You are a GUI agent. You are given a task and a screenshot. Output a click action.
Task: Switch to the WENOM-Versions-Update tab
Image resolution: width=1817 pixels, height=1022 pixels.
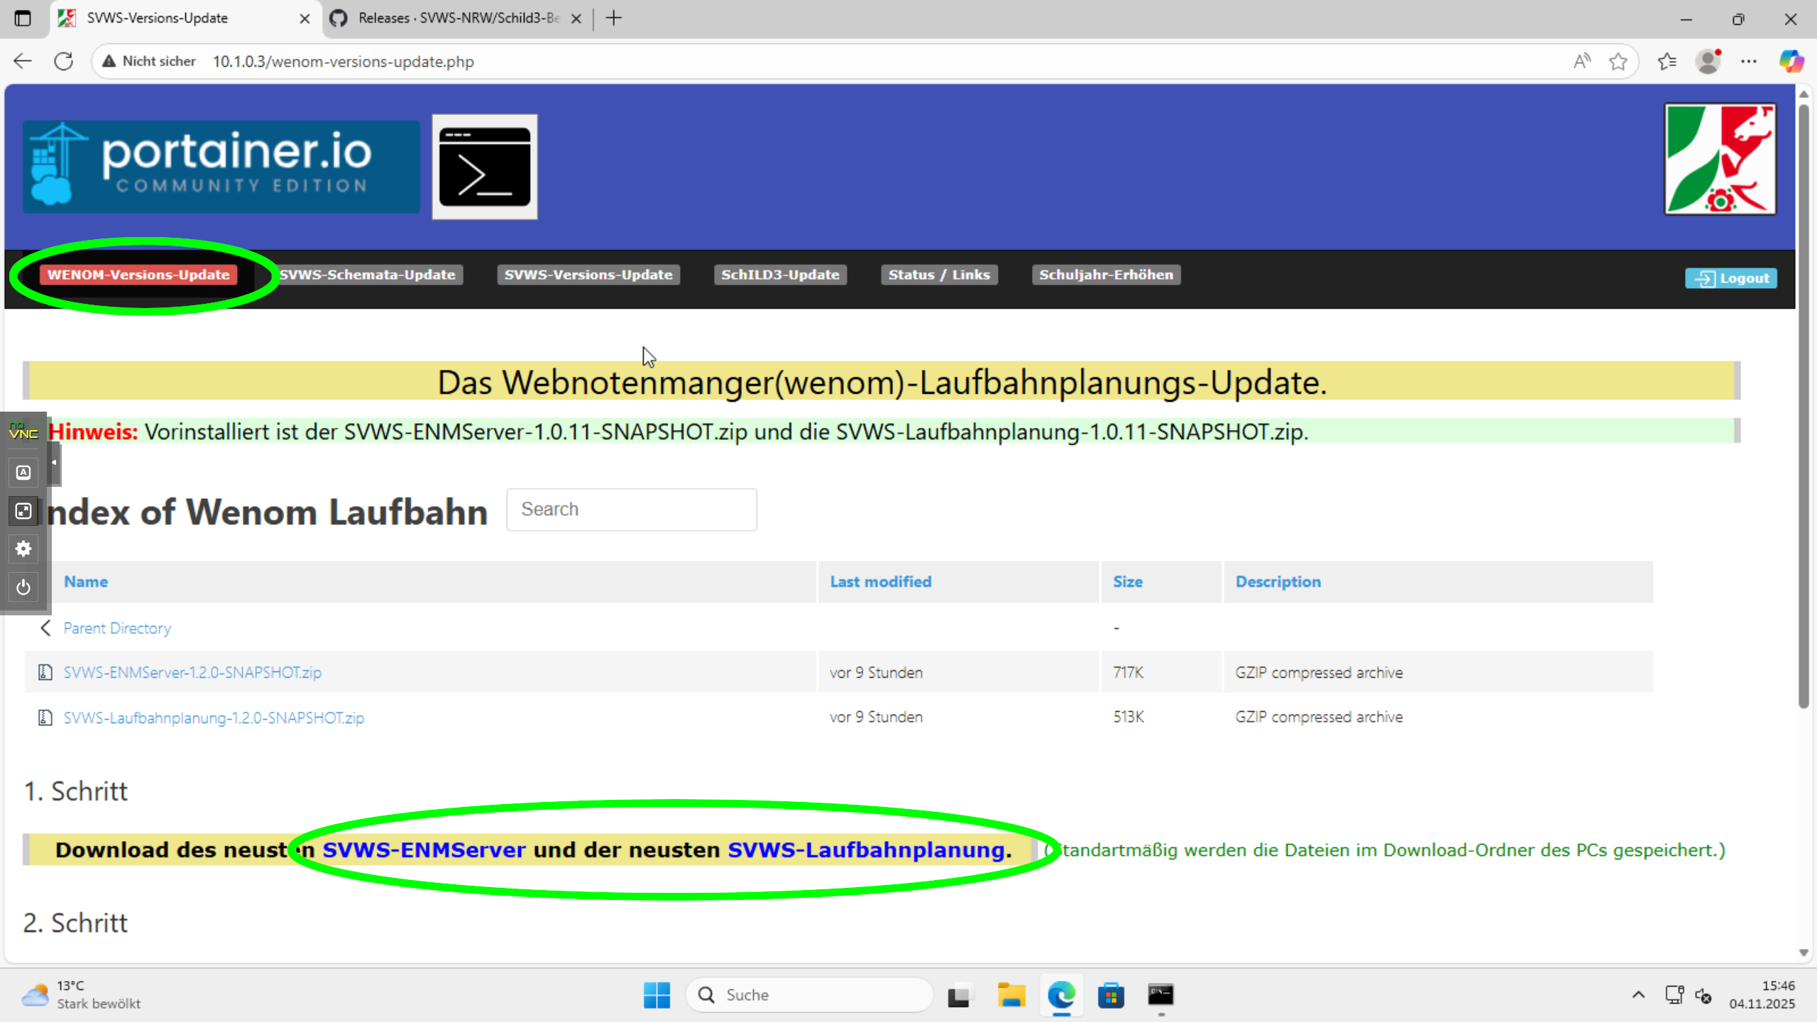tap(138, 275)
